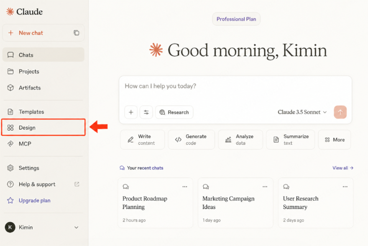Click chat bubble icon on Marketing Campaign Ideas card
The image size is (368, 246).
(206, 186)
